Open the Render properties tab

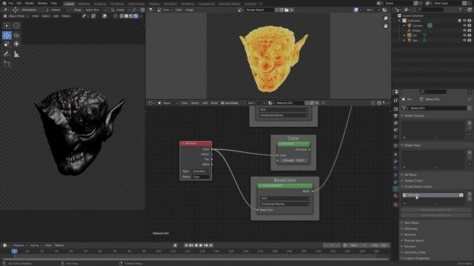(x=395, y=109)
